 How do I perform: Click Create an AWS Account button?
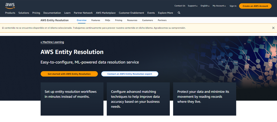[255, 6]
